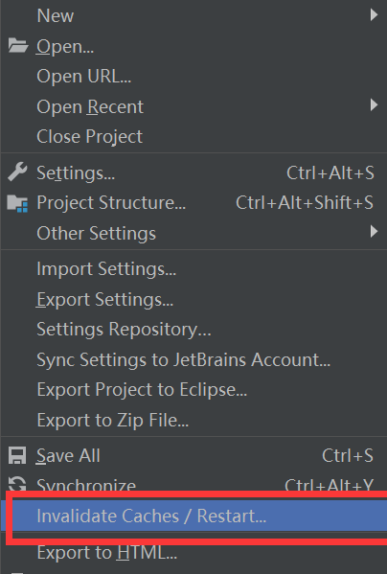Select Sync Settings to JetBrains Account
Screen dimensions: 387x574
pos(184,360)
